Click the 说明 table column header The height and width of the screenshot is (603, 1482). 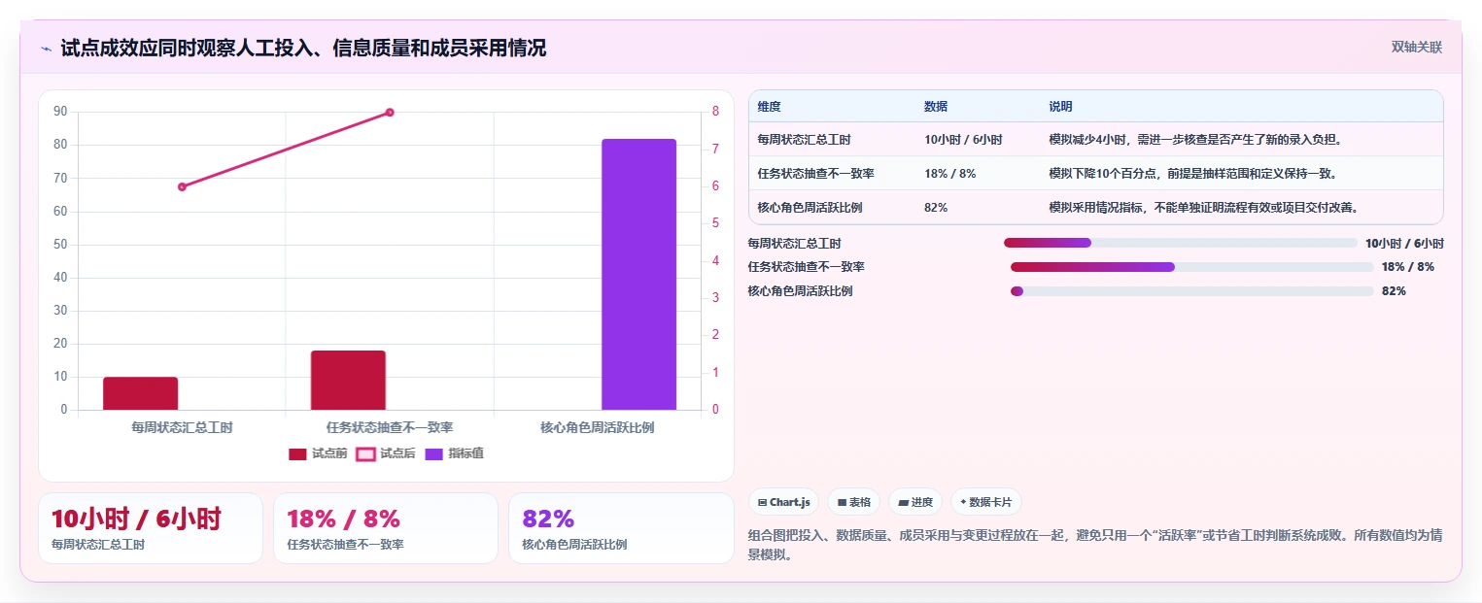coord(1060,107)
